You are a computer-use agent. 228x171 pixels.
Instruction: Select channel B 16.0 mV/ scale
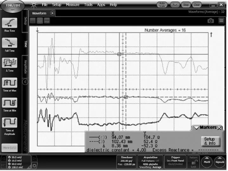(x=15, y=161)
